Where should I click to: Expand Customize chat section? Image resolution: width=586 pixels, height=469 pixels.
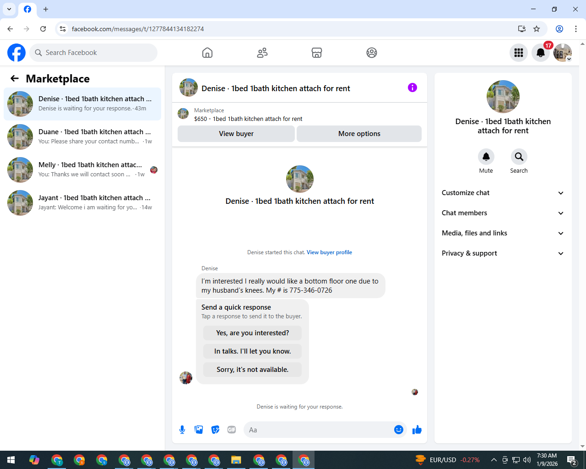503,193
